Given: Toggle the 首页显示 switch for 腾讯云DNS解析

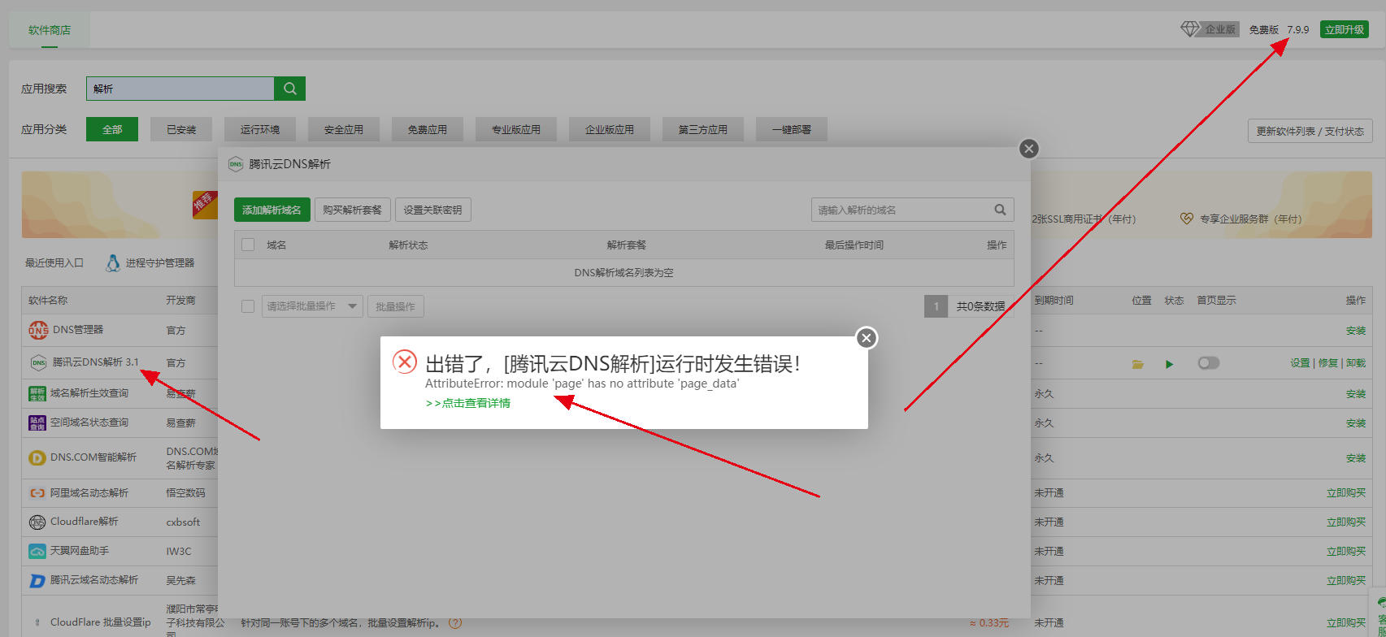Looking at the screenshot, I should coord(1209,363).
